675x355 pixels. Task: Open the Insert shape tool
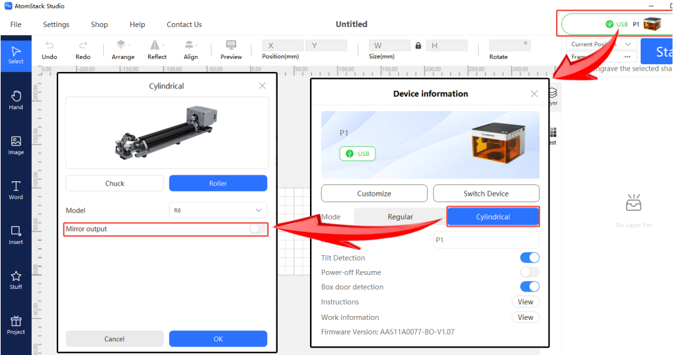click(16, 235)
